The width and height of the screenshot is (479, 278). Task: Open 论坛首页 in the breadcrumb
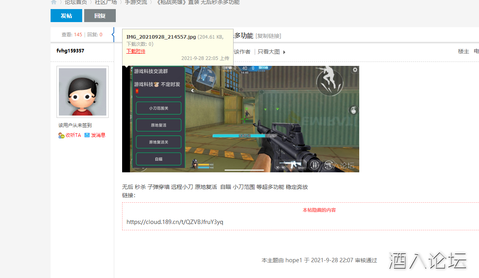[x=76, y=2]
